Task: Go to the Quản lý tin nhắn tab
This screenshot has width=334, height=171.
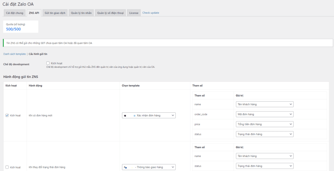Action: tap(81, 13)
